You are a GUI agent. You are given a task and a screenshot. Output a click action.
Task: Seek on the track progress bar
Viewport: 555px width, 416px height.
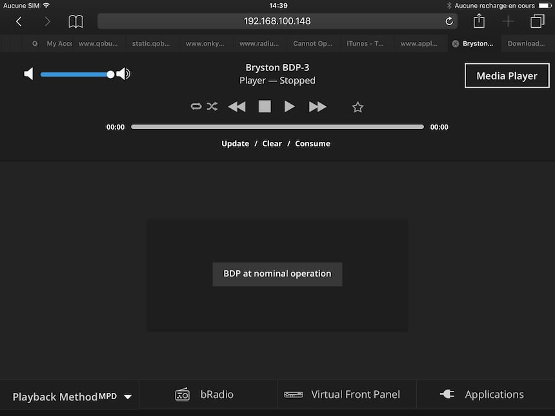[x=277, y=126]
